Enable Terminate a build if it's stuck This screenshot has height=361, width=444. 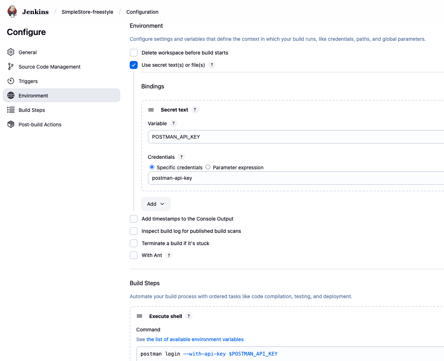tap(134, 243)
